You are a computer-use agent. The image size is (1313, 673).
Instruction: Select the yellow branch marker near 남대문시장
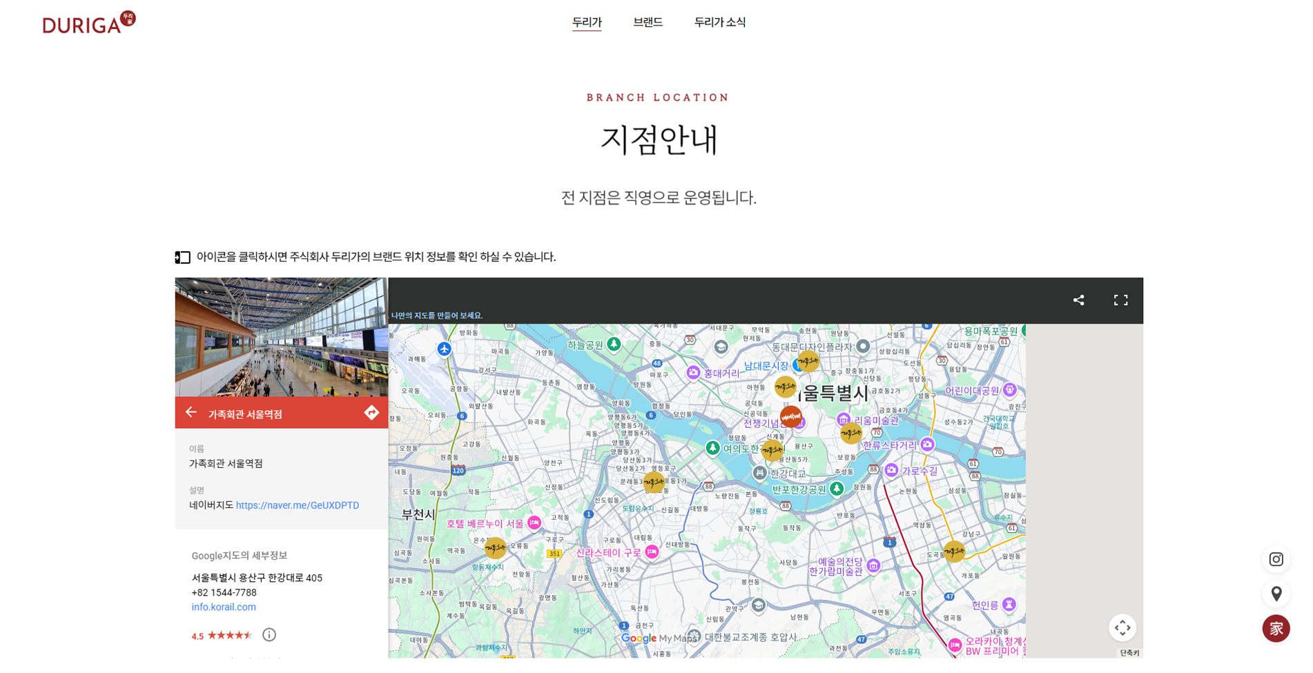click(808, 361)
